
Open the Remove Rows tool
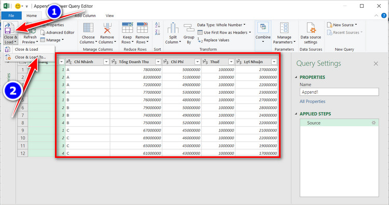tap(142, 34)
